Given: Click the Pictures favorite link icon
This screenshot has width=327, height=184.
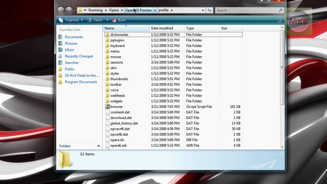Looking at the screenshot, I should tap(60, 43).
